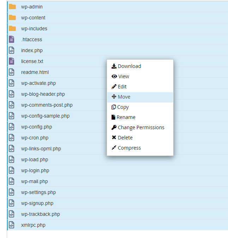Click the license.txt document icon
This screenshot has width=228, height=238.
click(11, 61)
